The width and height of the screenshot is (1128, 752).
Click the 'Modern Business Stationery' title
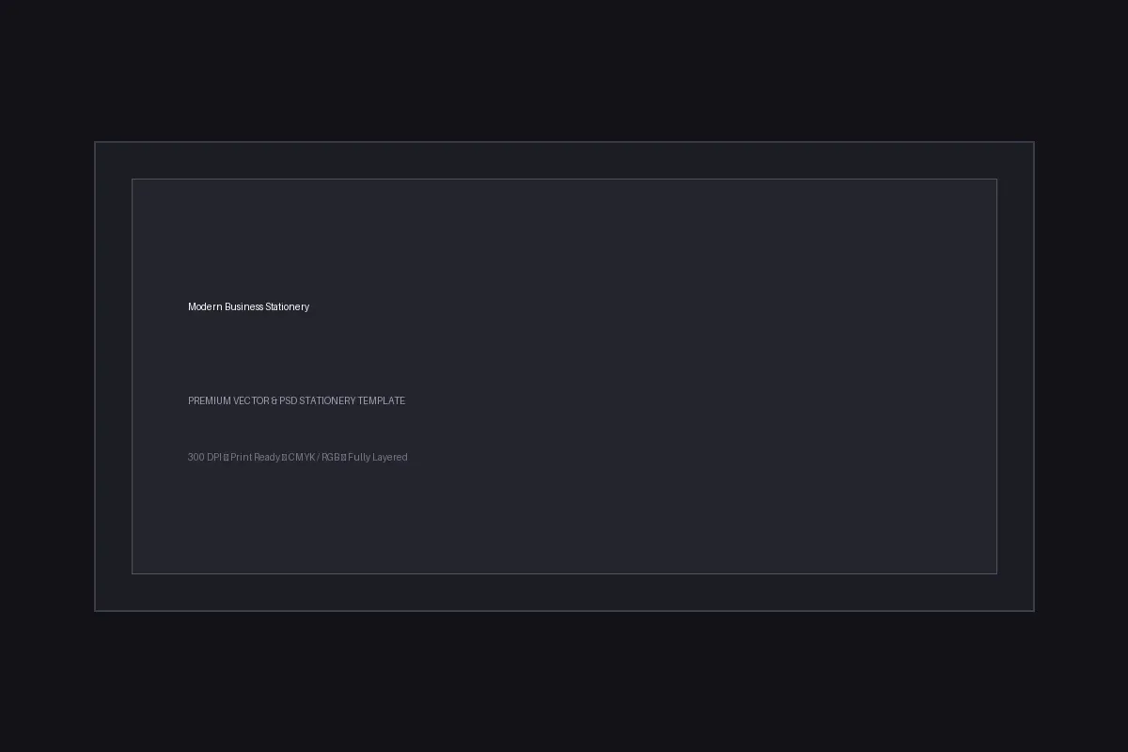(248, 306)
